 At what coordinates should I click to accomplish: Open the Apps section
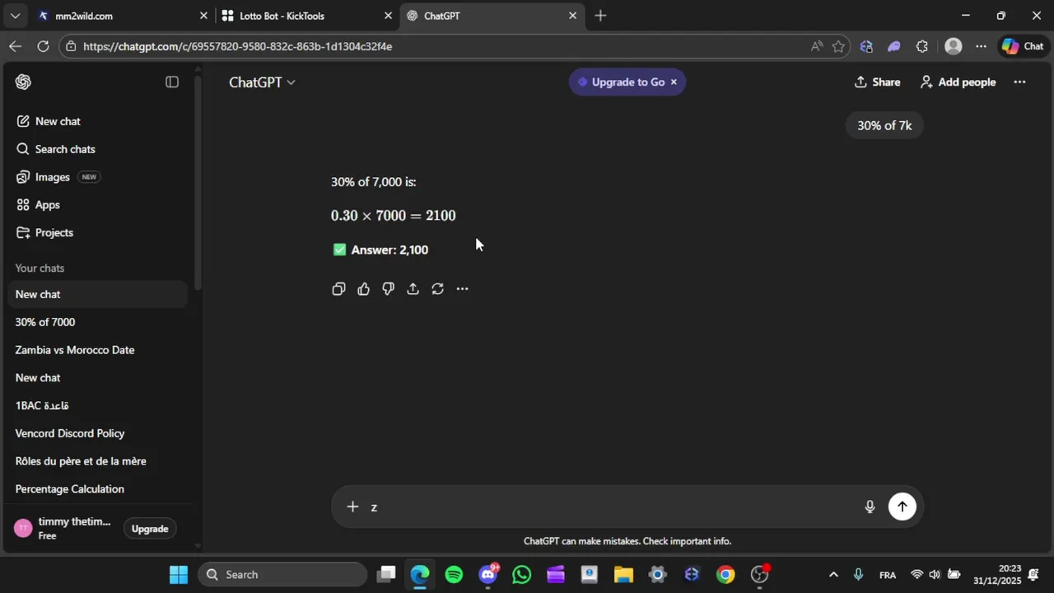(99, 204)
